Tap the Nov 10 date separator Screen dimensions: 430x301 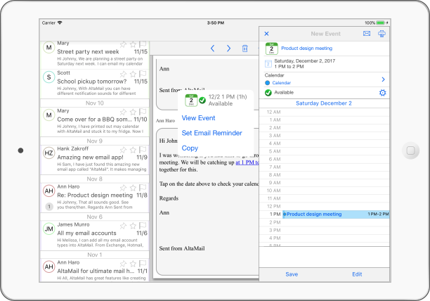pos(95,103)
